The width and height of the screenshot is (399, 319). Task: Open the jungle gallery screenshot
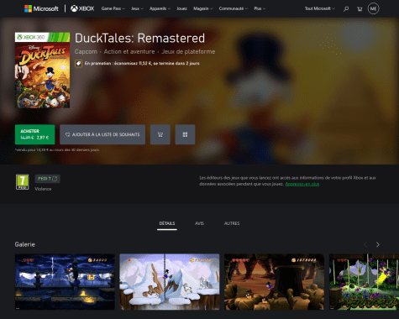pos(364,282)
